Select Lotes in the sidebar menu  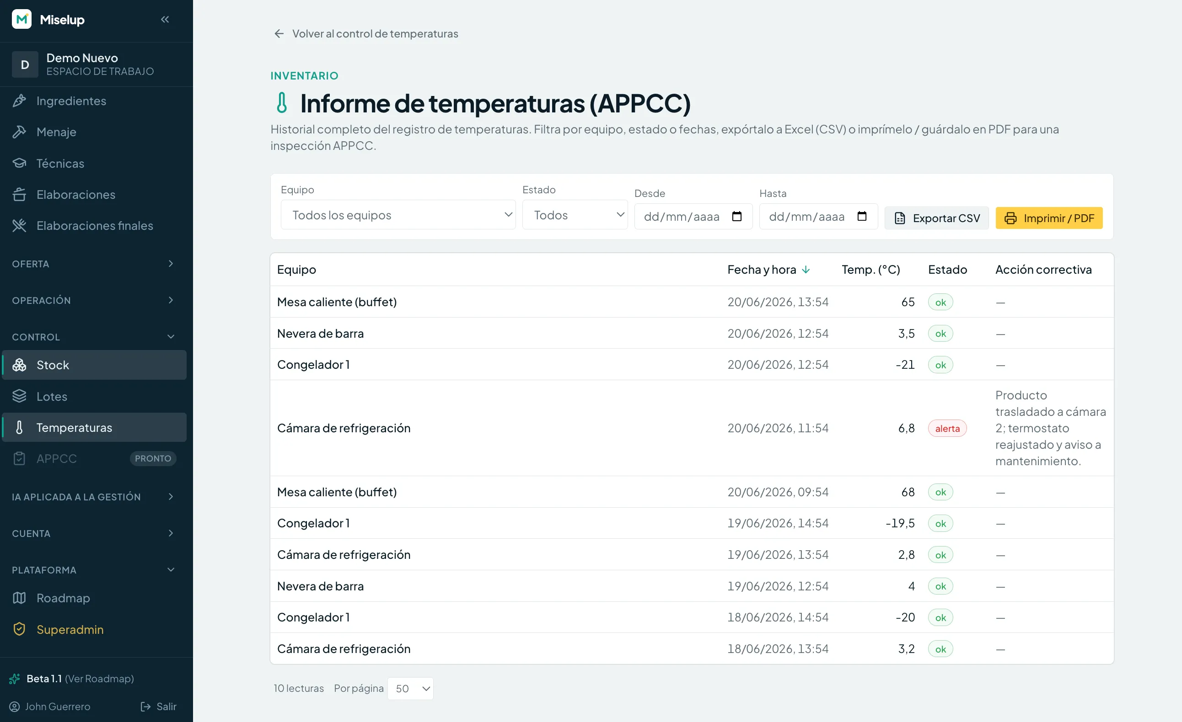[x=94, y=396]
